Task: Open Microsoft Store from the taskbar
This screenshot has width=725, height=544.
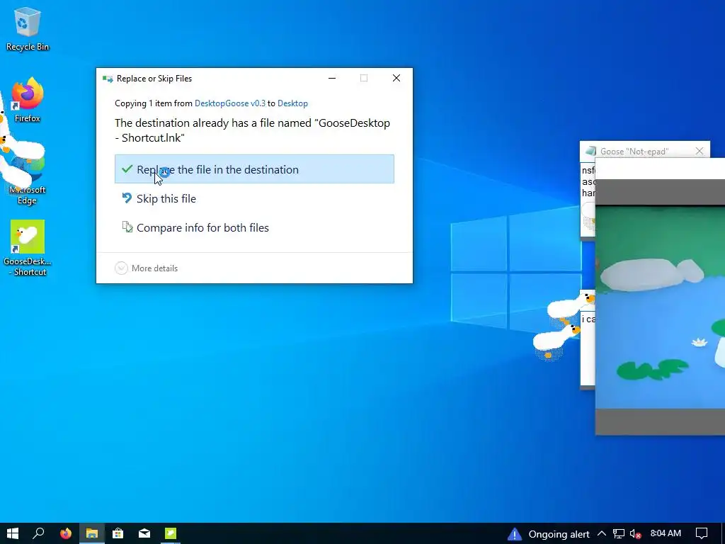Action: [x=118, y=533]
